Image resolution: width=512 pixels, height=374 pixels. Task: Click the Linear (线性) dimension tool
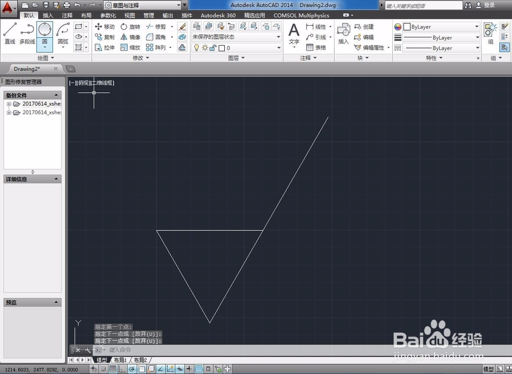point(316,27)
